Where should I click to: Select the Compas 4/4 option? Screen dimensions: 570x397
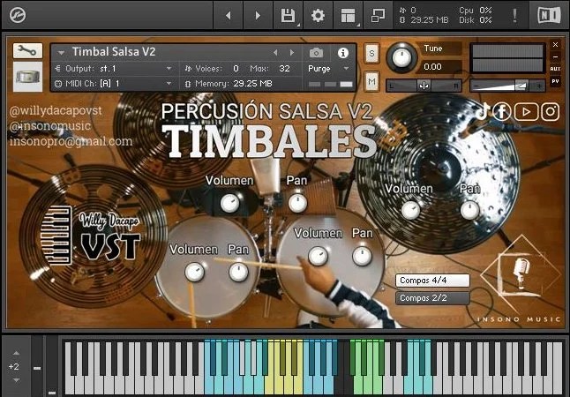pyautogui.click(x=432, y=281)
